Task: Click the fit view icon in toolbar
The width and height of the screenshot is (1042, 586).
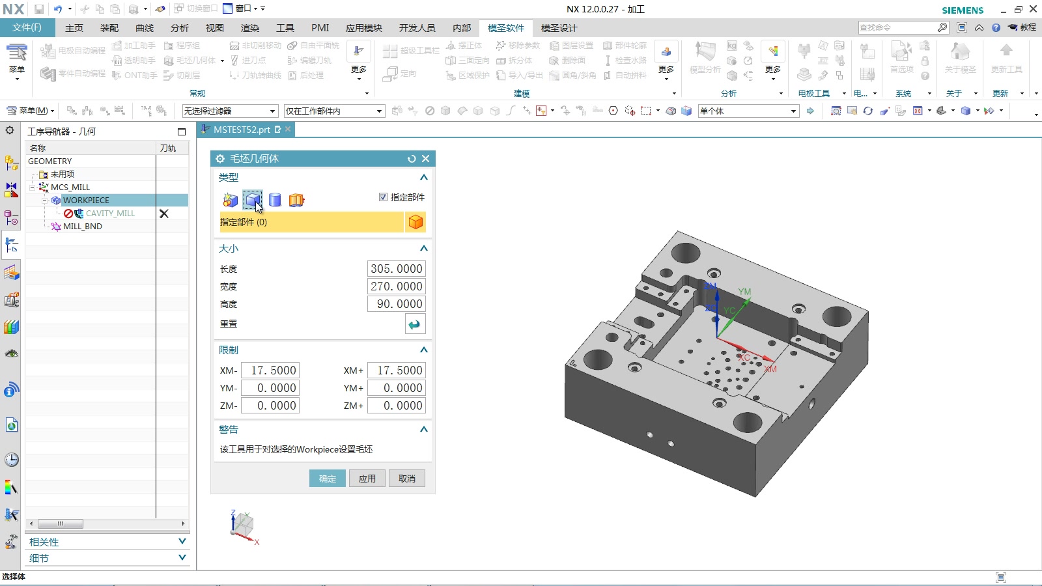Action: coord(836,111)
